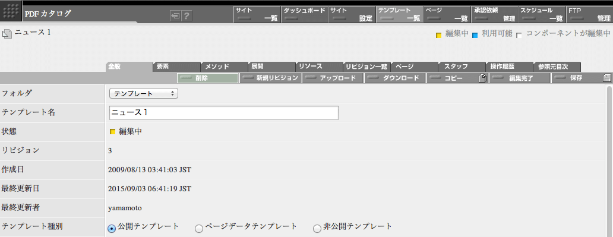Click the 最終更新者 value yamamoto
Image resolution: width=613 pixels, height=237 pixels.
tap(125, 208)
